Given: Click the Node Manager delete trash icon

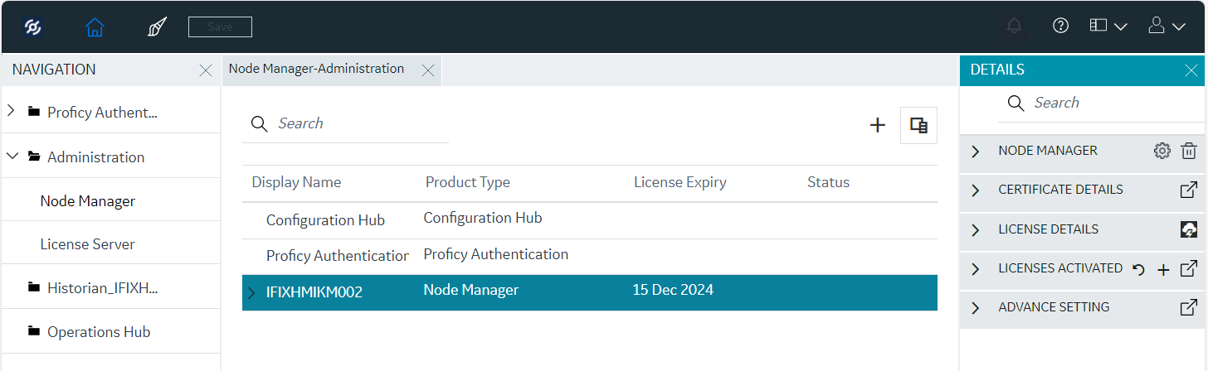Looking at the screenshot, I should (1189, 151).
